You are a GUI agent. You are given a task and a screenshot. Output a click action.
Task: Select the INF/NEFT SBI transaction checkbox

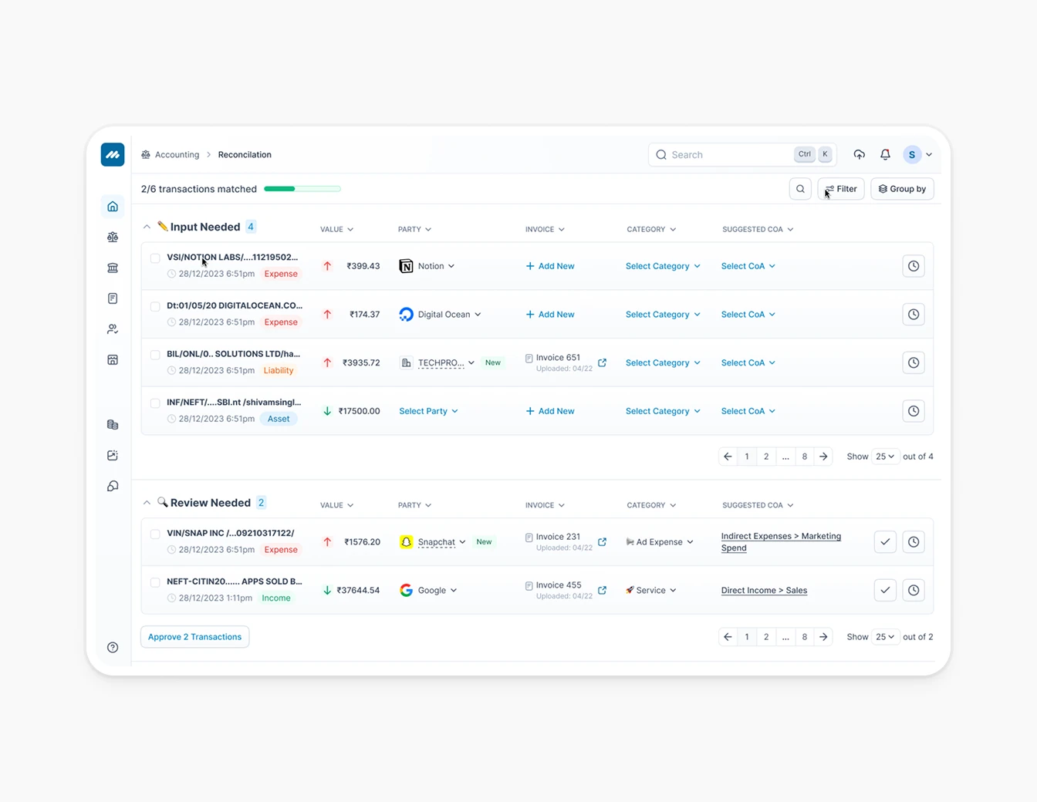pyautogui.click(x=155, y=403)
